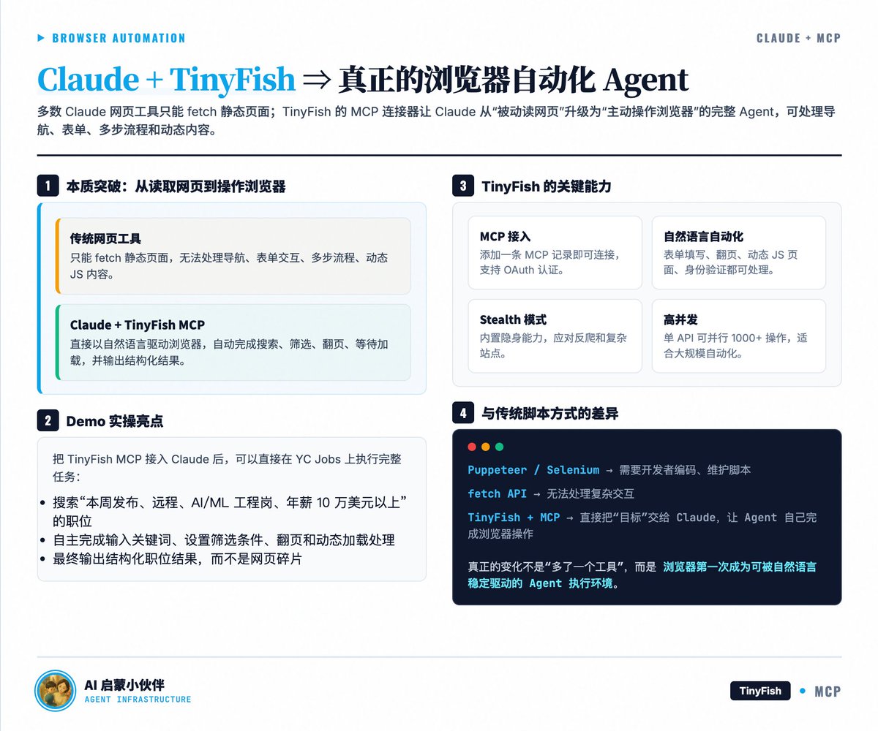Click bullet 自主完成输入关键词、设置筛选条件
Image resolution: width=878 pixels, height=731 pixels.
coord(224,539)
